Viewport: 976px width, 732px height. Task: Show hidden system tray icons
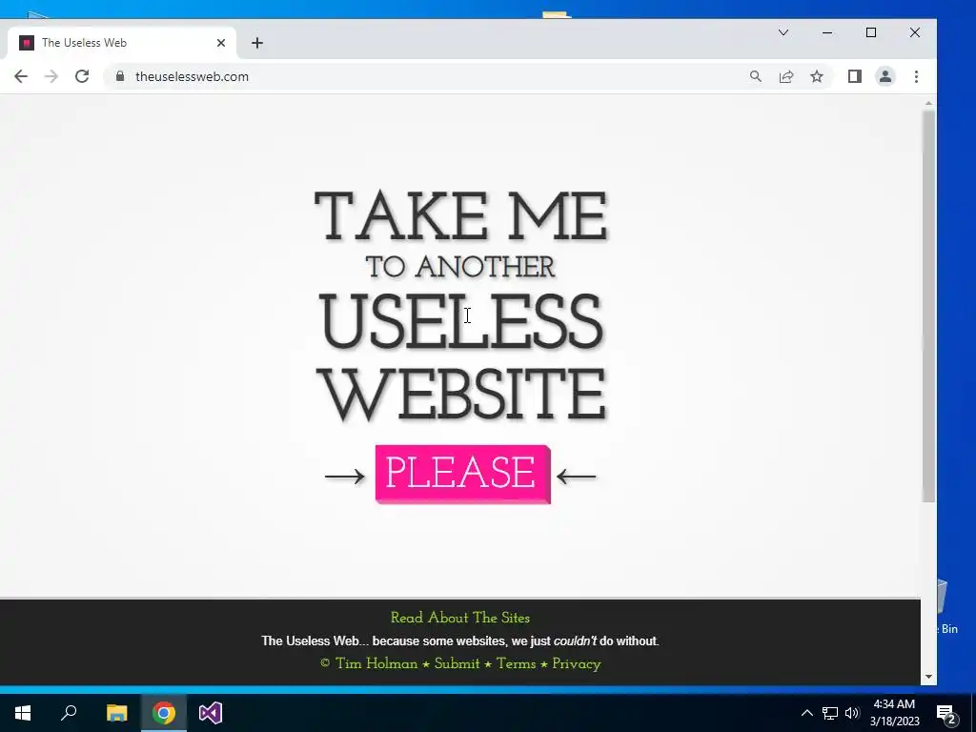click(x=806, y=713)
